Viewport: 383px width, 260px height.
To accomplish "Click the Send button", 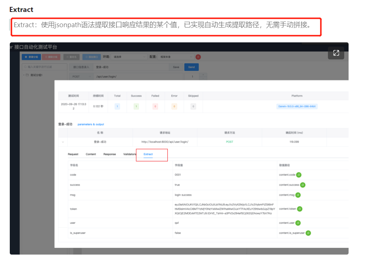I will tap(191, 67).
